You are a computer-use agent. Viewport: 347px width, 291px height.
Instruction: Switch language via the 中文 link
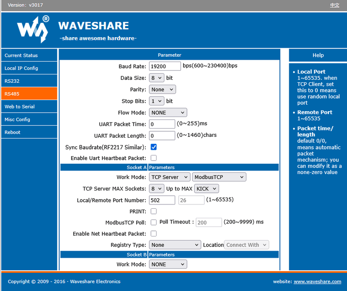(x=334, y=5)
